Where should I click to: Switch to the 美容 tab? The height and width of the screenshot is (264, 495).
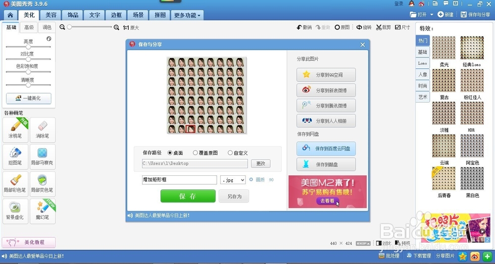(x=51, y=15)
